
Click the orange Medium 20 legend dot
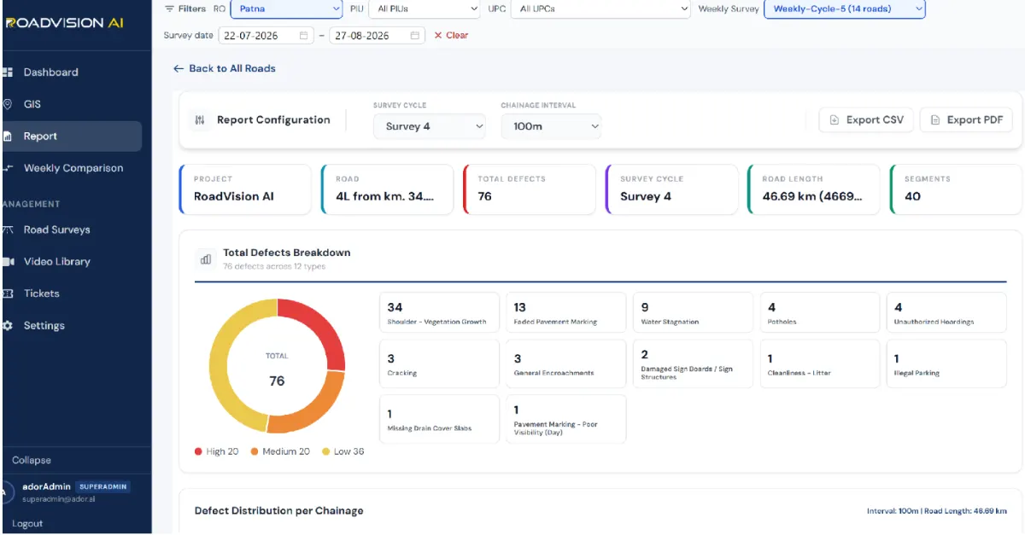[255, 452]
